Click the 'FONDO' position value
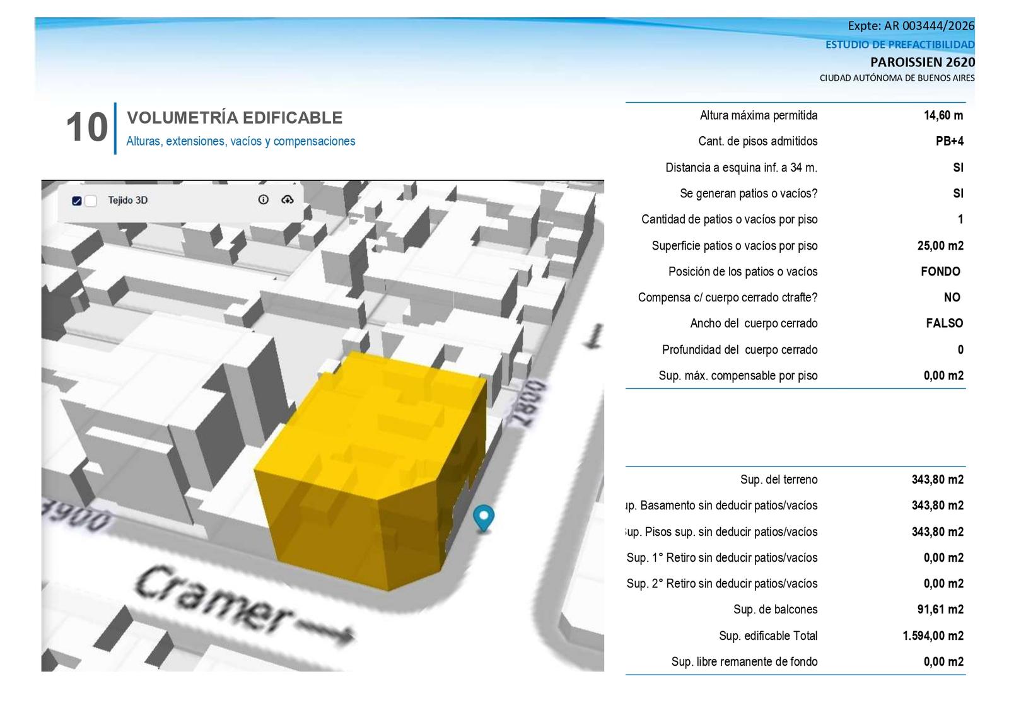This screenshot has height=713, width=1009. (x=940, y=272)
